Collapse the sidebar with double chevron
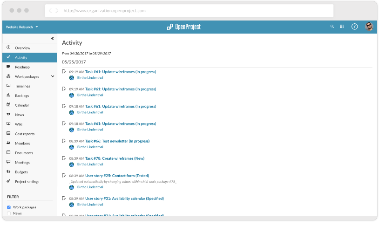 (x=53, y=39)
